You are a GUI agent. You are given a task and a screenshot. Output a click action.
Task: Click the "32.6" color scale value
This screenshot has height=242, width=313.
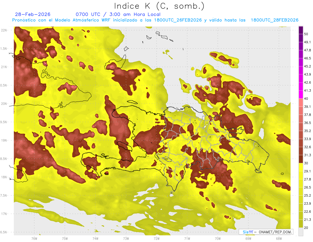[x=308, y=147]
